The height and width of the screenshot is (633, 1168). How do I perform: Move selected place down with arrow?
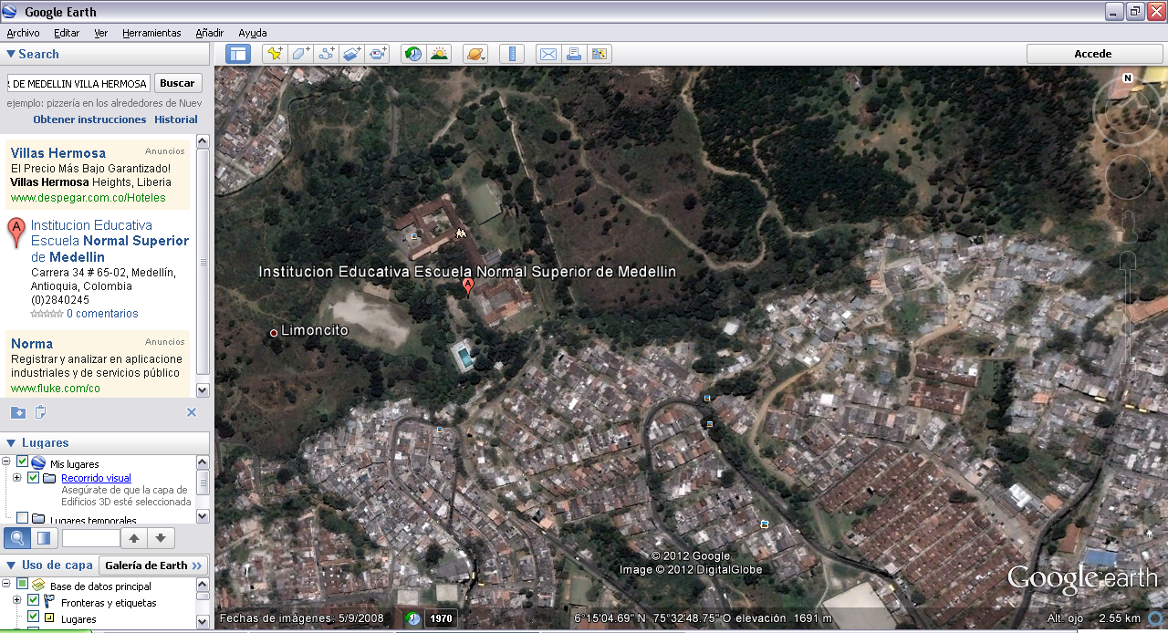(x=160, y=538)
